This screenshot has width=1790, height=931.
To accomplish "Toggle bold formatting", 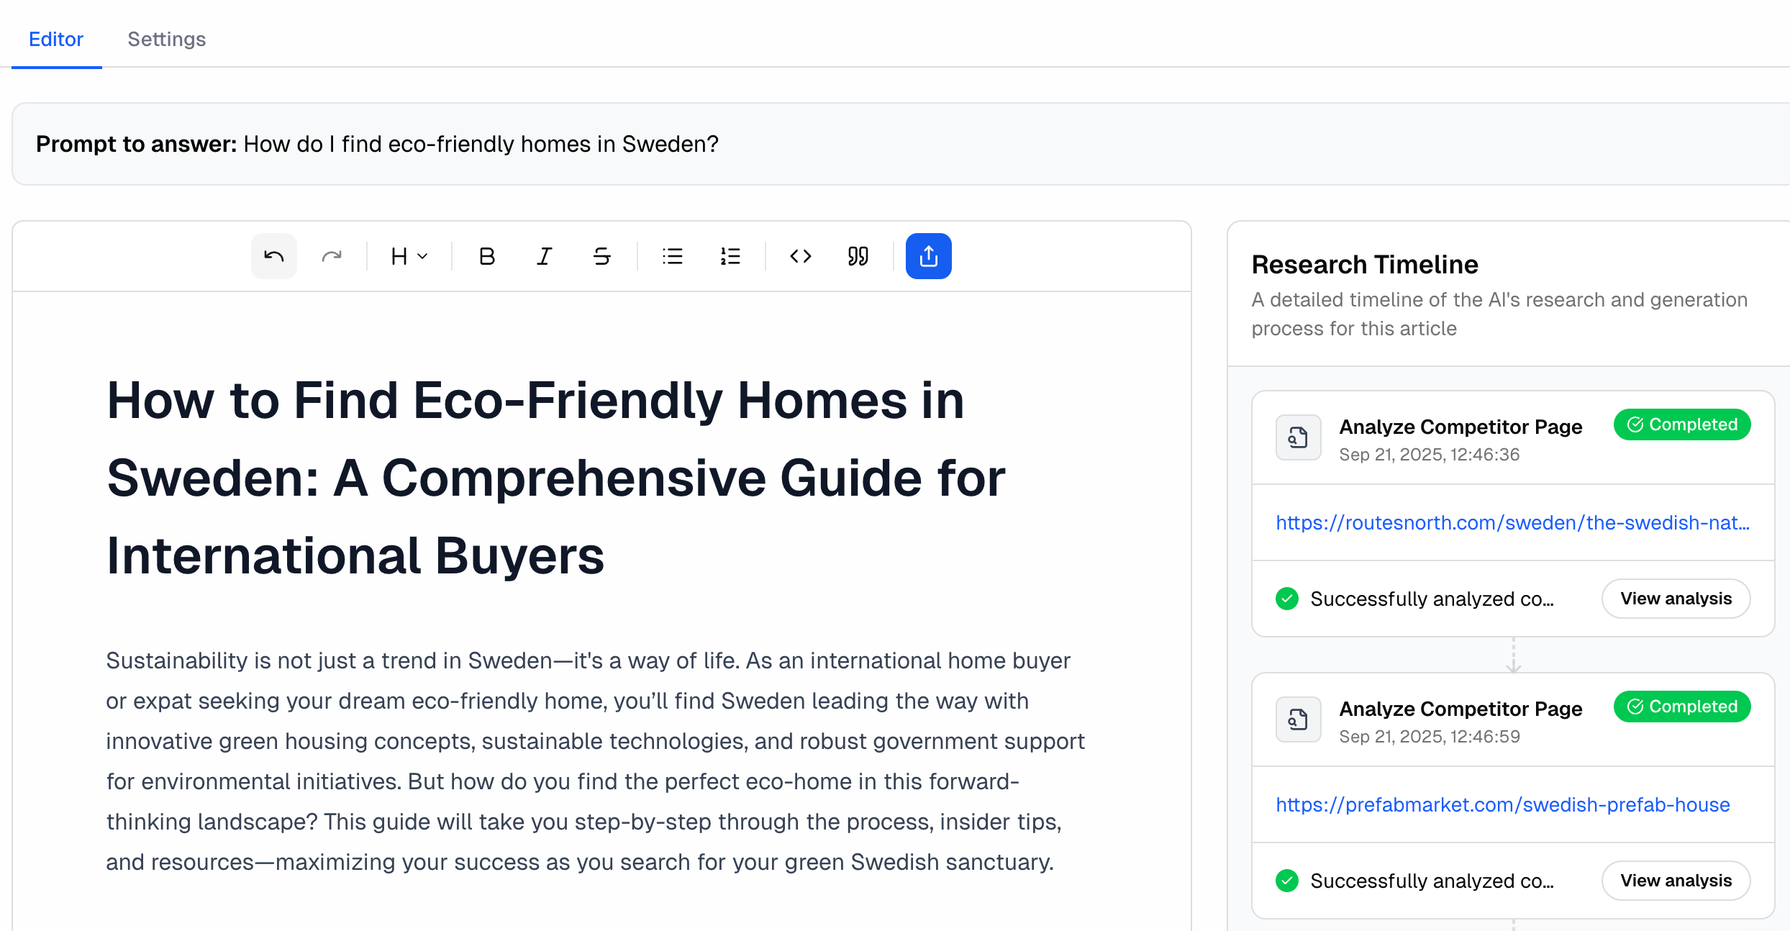I will coord(487,256).
